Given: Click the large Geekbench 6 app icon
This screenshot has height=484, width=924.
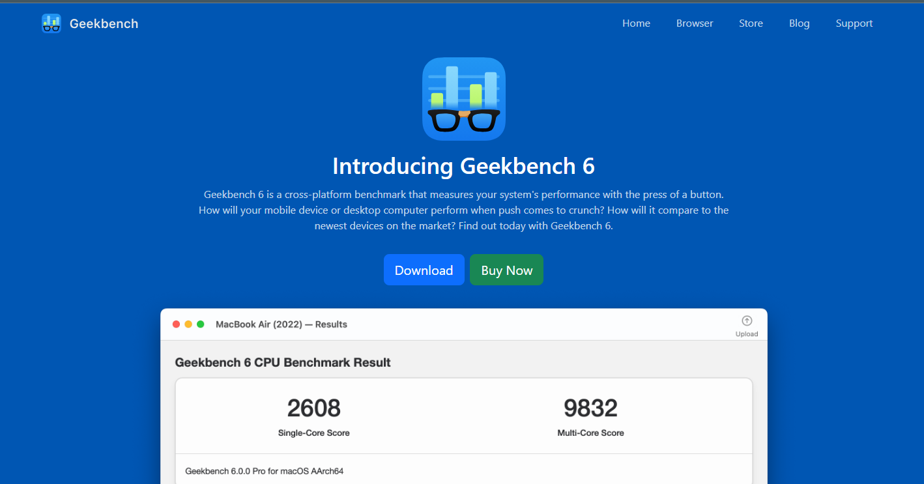Looking at the screenshot, I should point(464,99).
